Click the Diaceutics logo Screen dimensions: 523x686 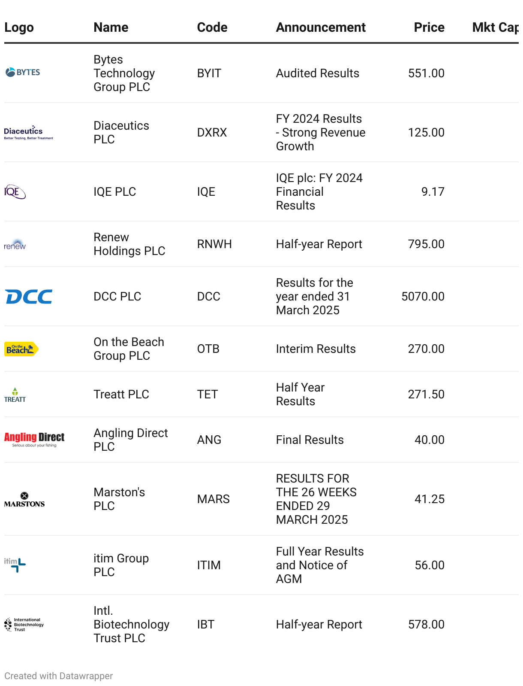click(x=29, y=132)
